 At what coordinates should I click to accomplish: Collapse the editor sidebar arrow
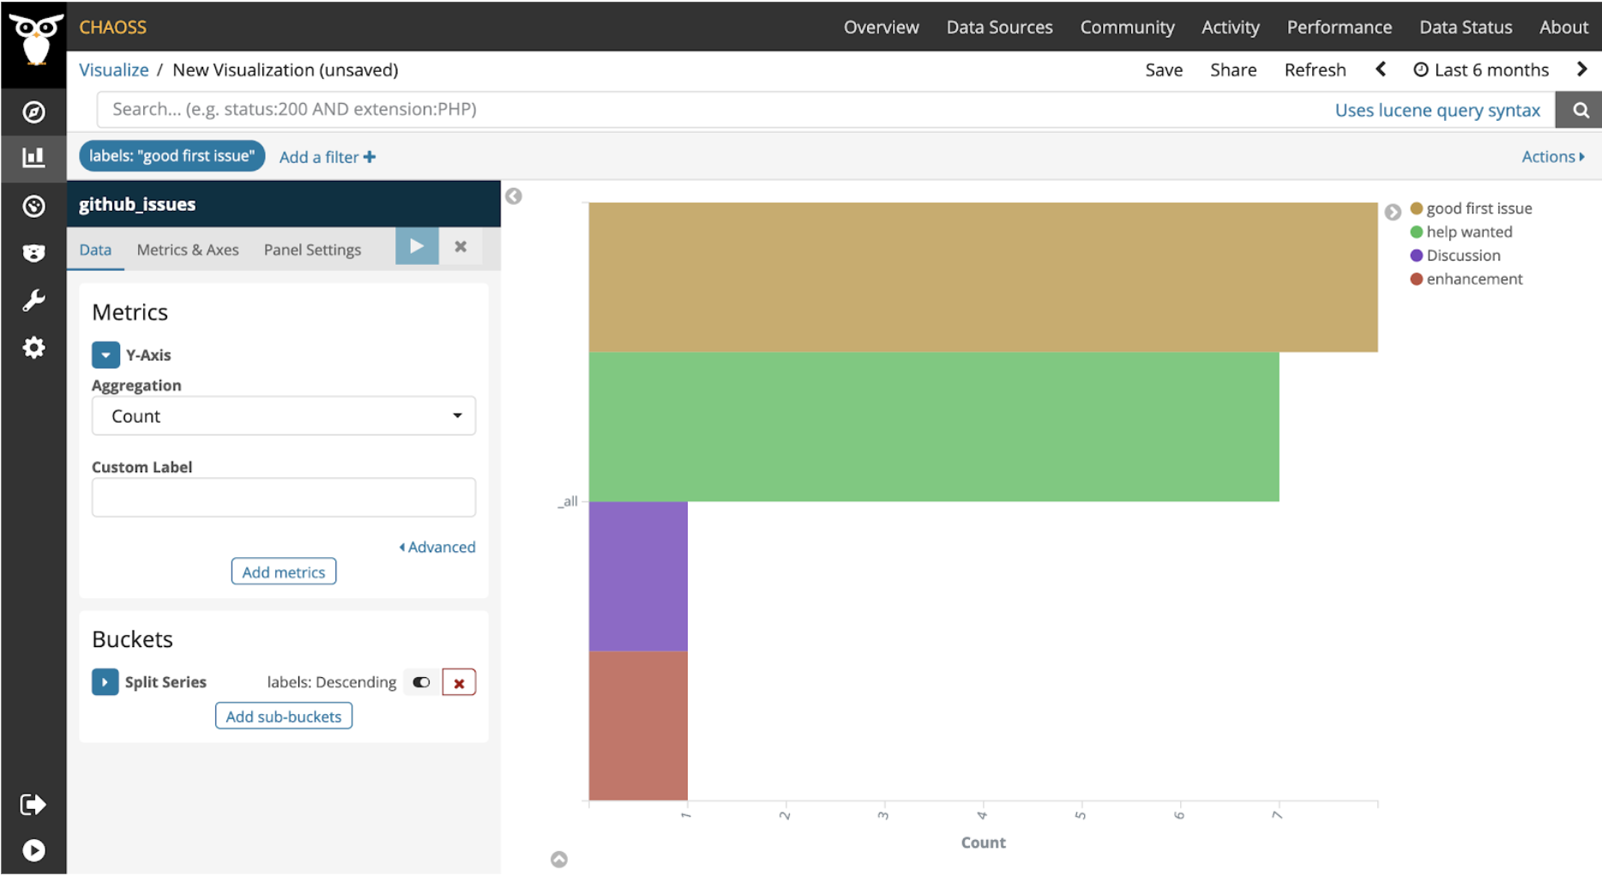[514, 196]
